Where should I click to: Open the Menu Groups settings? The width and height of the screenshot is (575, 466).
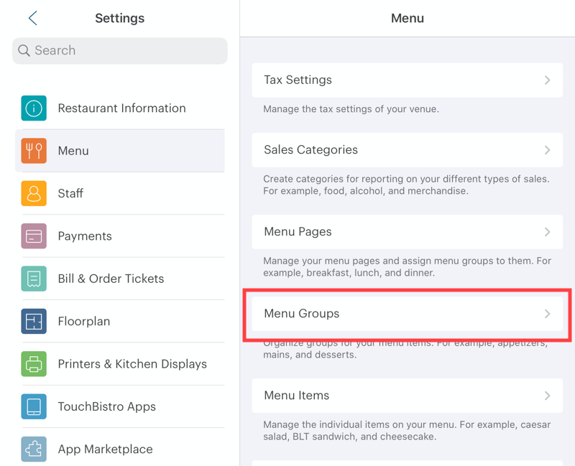[x=407, y=314]
